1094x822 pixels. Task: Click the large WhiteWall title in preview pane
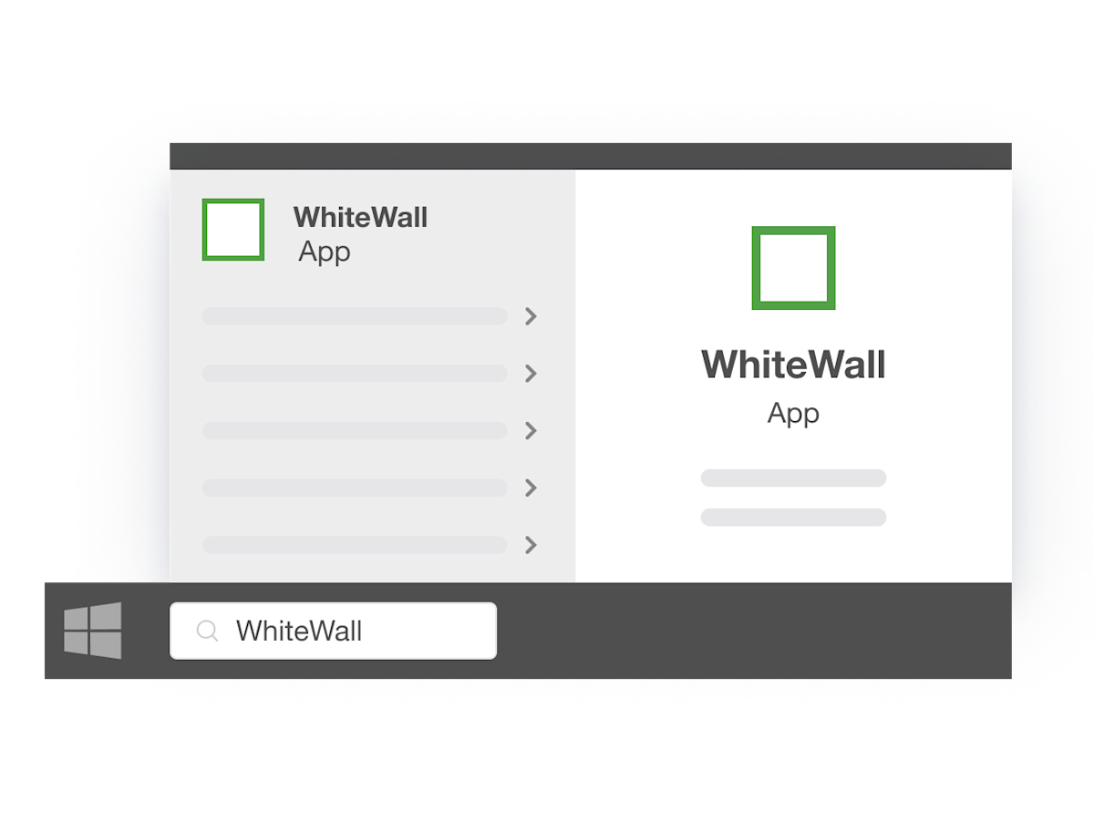coord(793,365)
